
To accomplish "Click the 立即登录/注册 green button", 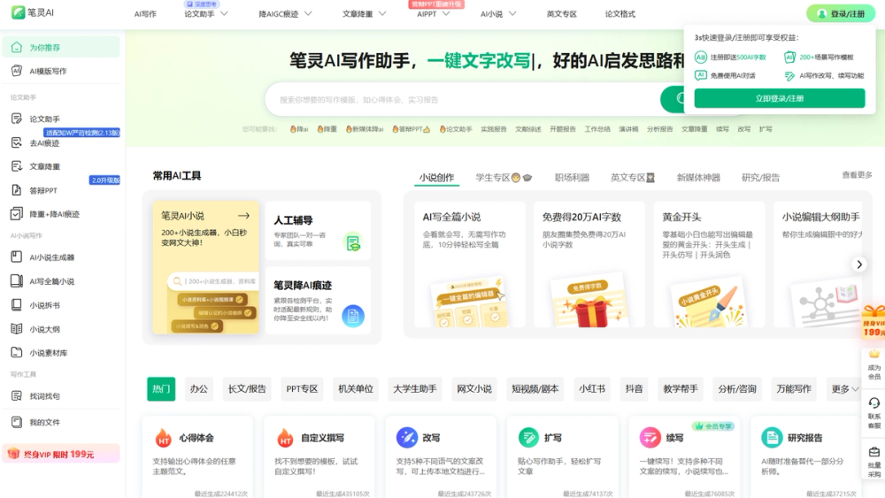I will coord(780,98).
